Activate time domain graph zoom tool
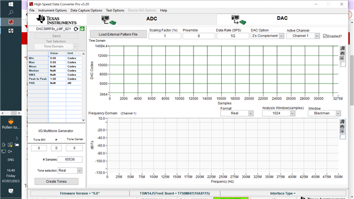354x199 pixels. [342, 48]
